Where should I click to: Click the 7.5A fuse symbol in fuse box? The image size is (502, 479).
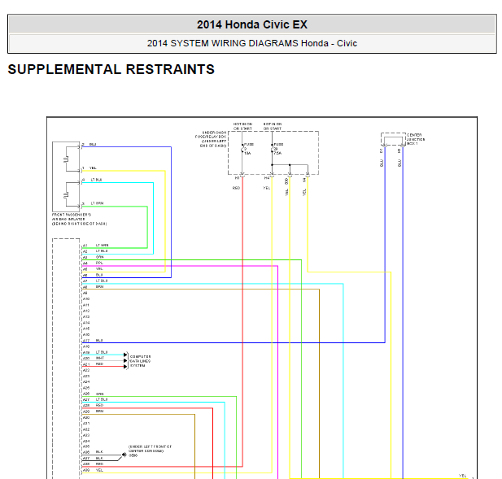(x=272, y=149)
